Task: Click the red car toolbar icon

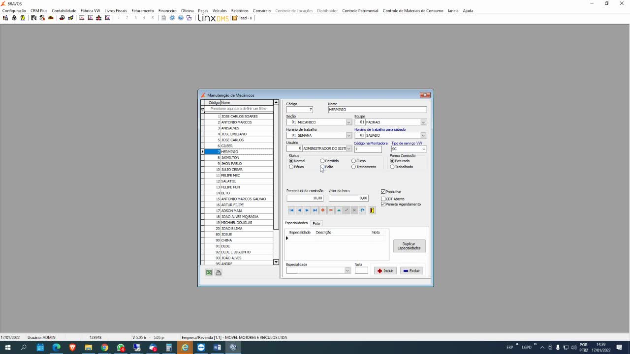Action: coord(51,18)
